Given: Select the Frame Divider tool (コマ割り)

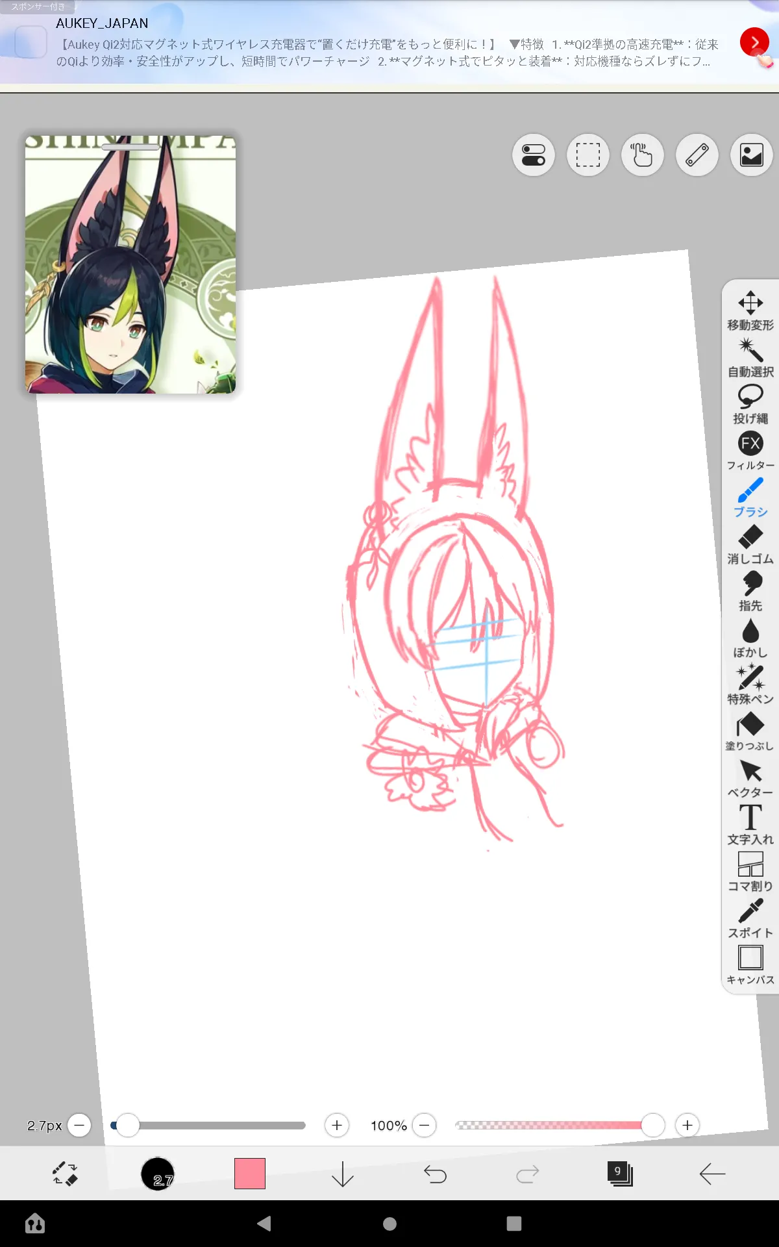Looking at the screenshot, I should 750,872.
